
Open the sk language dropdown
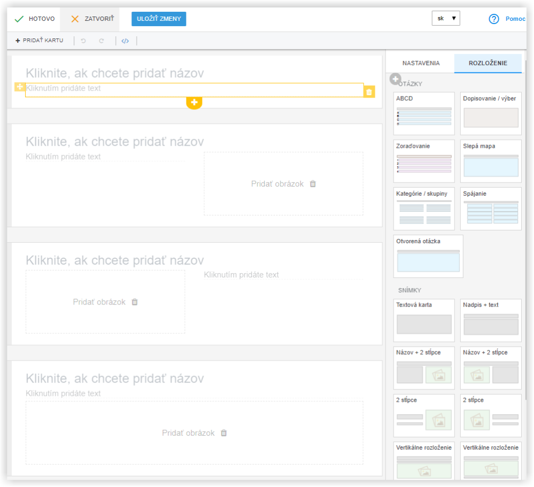click(x=446, y=18)
